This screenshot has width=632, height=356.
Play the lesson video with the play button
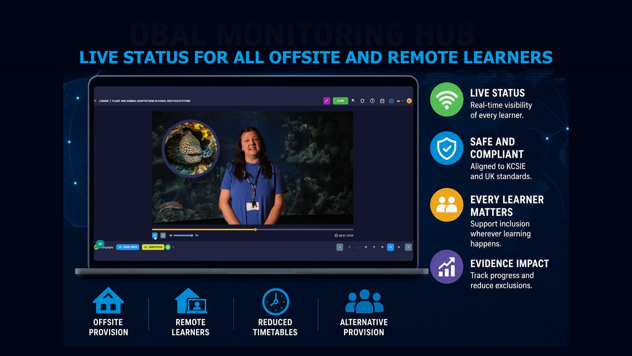click(155, 235)
